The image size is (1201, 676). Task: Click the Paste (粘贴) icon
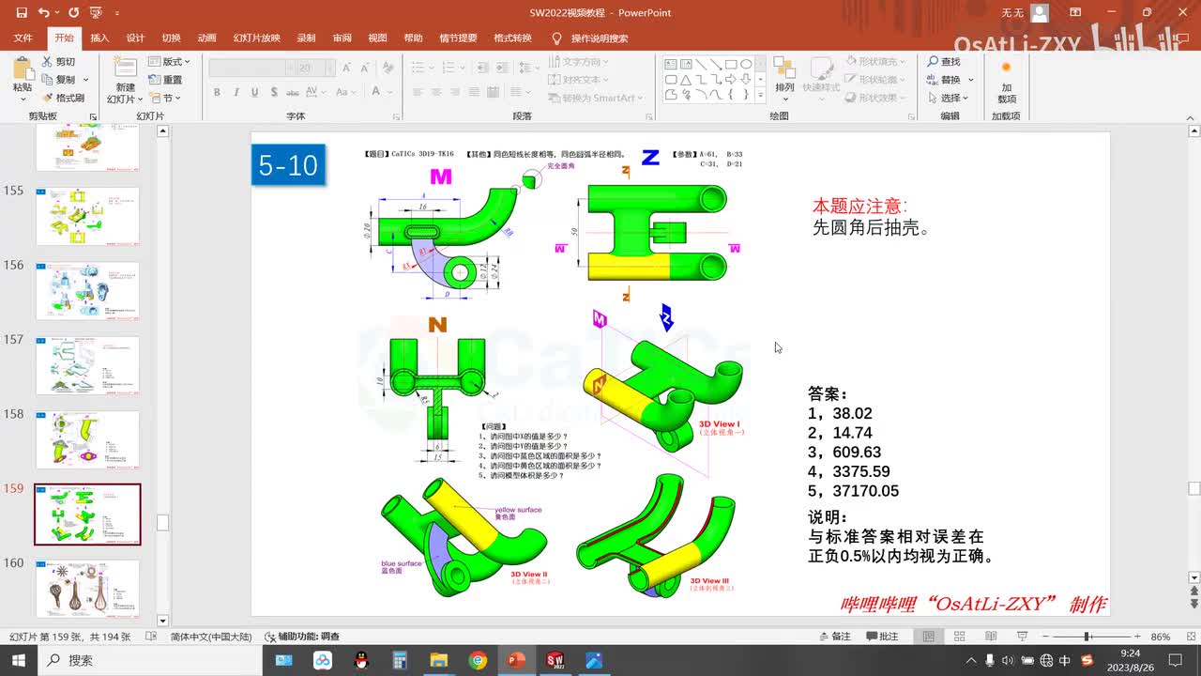point(22,68)
